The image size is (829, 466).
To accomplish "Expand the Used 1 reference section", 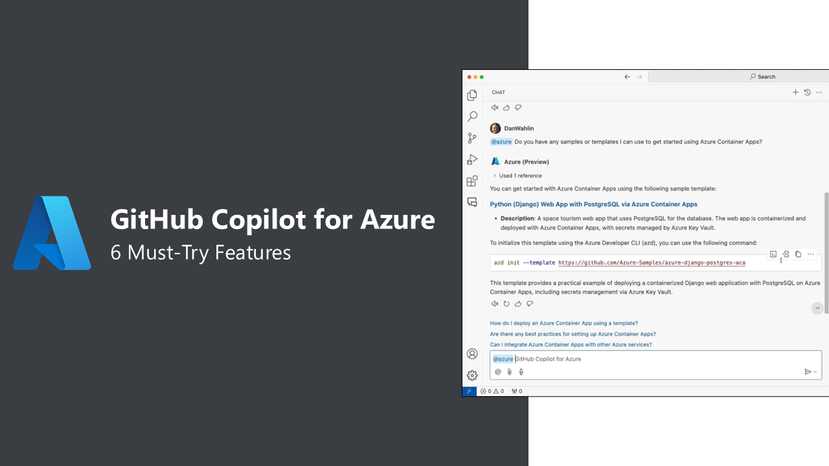I will tap(517, 176).
